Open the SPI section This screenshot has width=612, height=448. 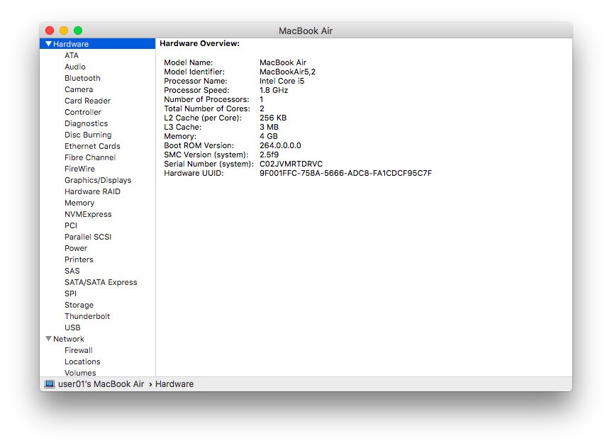coord(70,293)
